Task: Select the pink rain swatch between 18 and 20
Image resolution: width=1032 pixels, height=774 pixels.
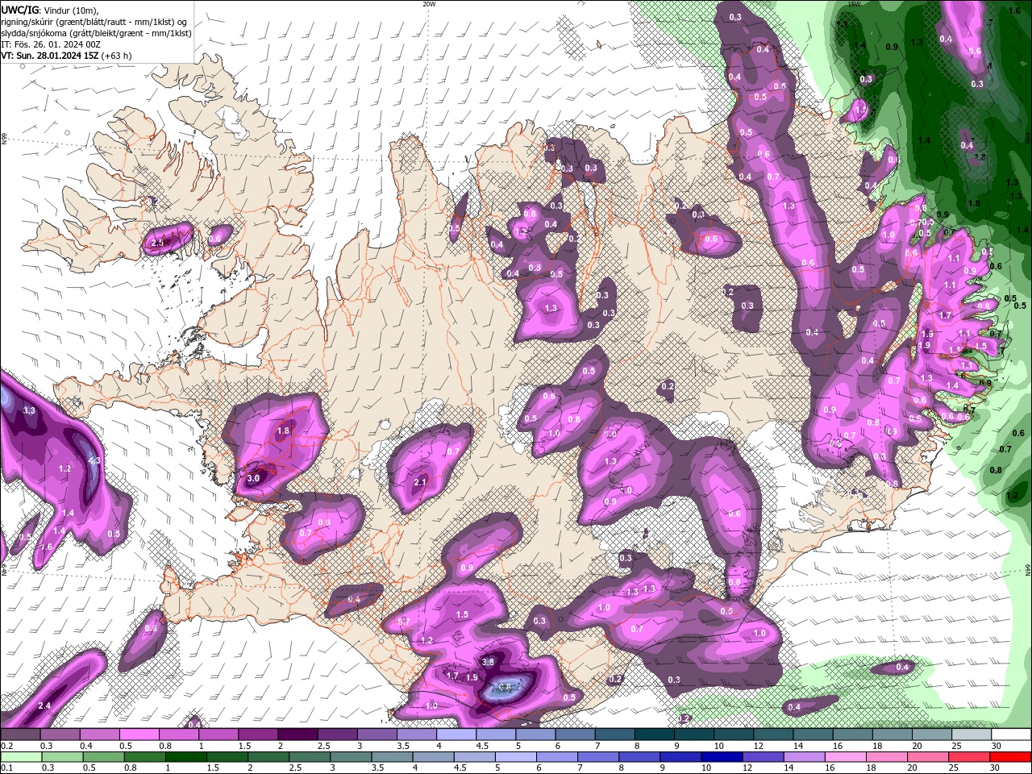Action: click(x=887, y=757)
